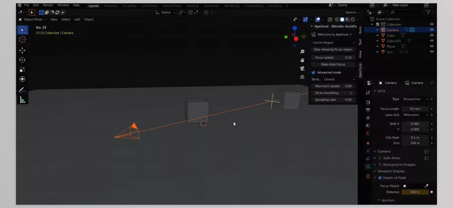This screenshot has width=453, height=208.
Task: Open the Lens Unit Millimeters dropdown
Action: pos(415,115)
